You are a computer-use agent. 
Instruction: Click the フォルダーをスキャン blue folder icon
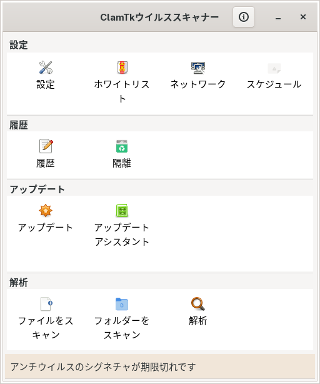click(x=122, y=304)
